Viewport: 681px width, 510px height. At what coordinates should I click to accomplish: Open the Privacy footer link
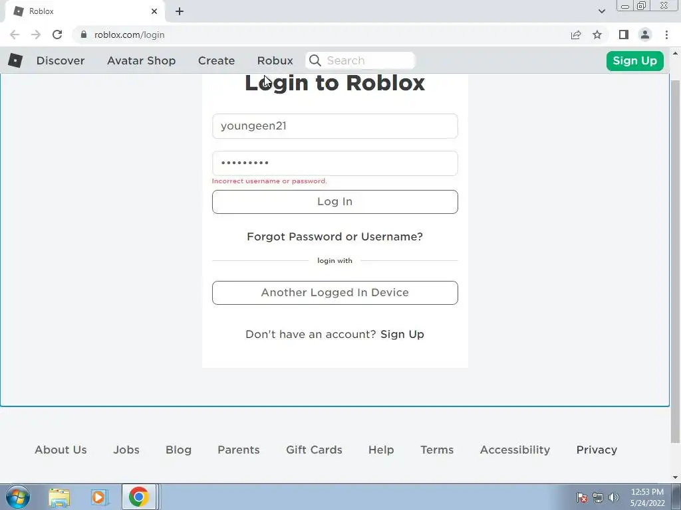[x=597, y=450]
